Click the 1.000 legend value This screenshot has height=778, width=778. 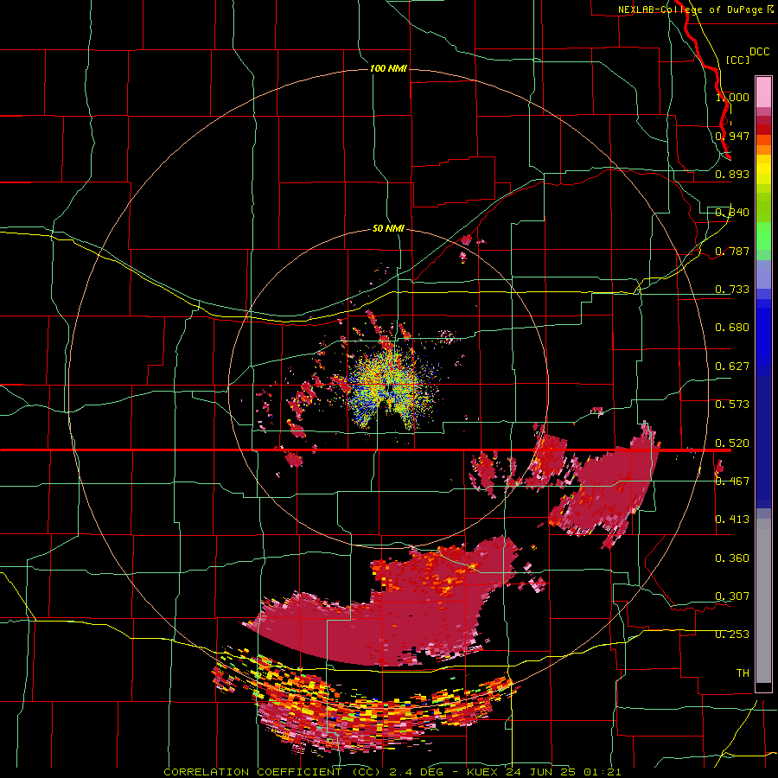tap(732, 97)
